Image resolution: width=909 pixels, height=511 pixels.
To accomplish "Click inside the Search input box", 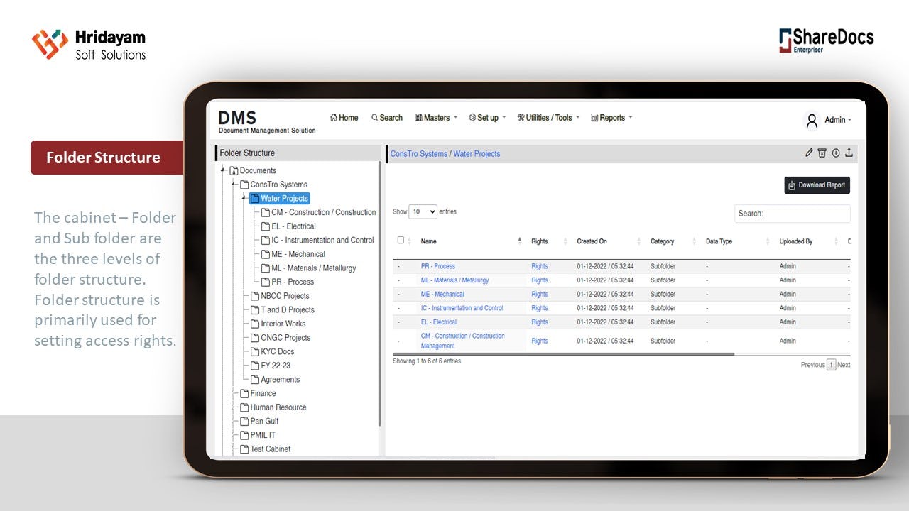I will pyautogui.click(x=792, y=214).
